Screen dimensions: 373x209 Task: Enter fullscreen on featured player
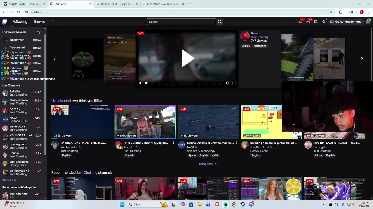point(234,83)
